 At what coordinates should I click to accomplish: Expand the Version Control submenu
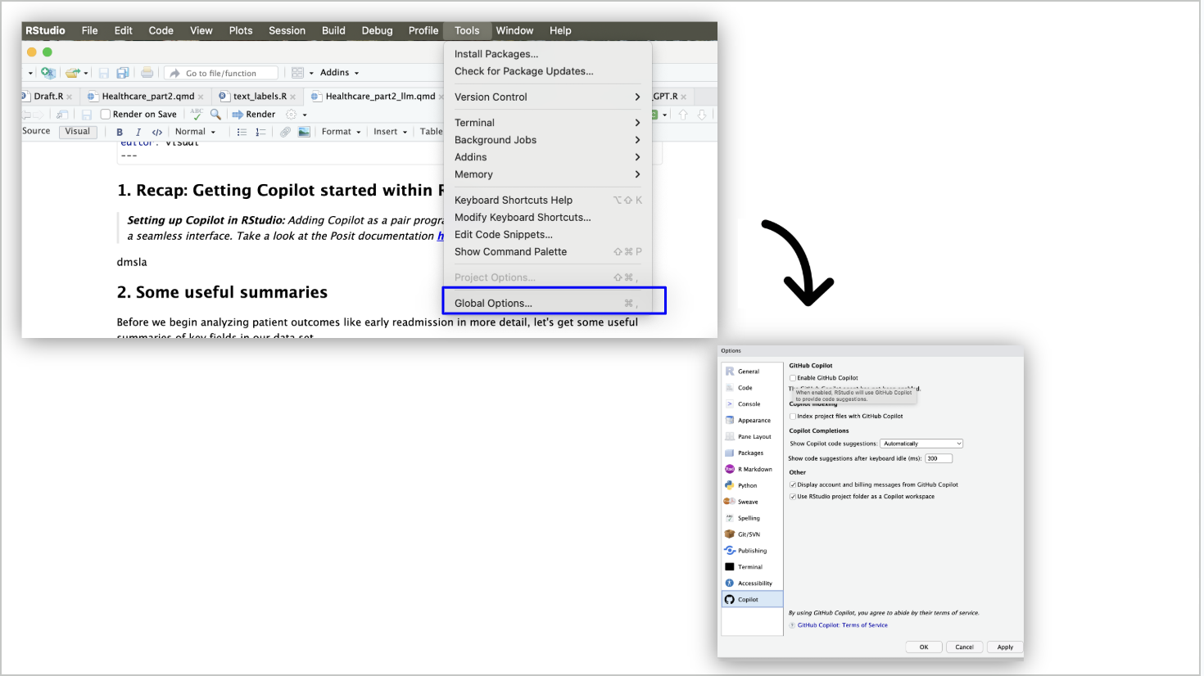tap(547, 97)
